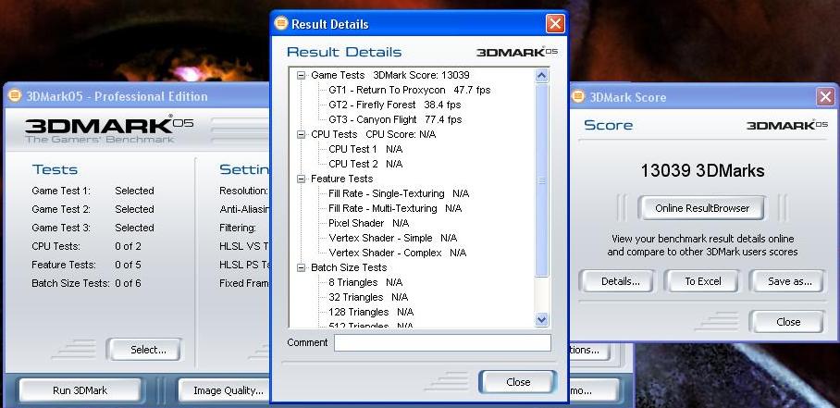Open Image Quality... in main window
Image resolution: width=840 pixels, height=408 pixels.
tap(229, 390)
